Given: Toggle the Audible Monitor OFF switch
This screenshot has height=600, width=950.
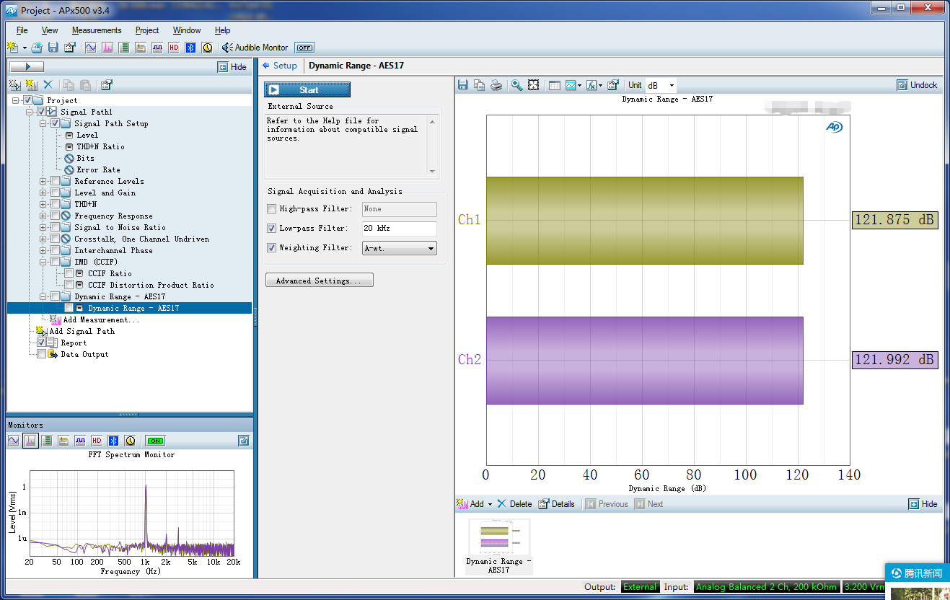Looking at the screenshot, I should point(304,48).
